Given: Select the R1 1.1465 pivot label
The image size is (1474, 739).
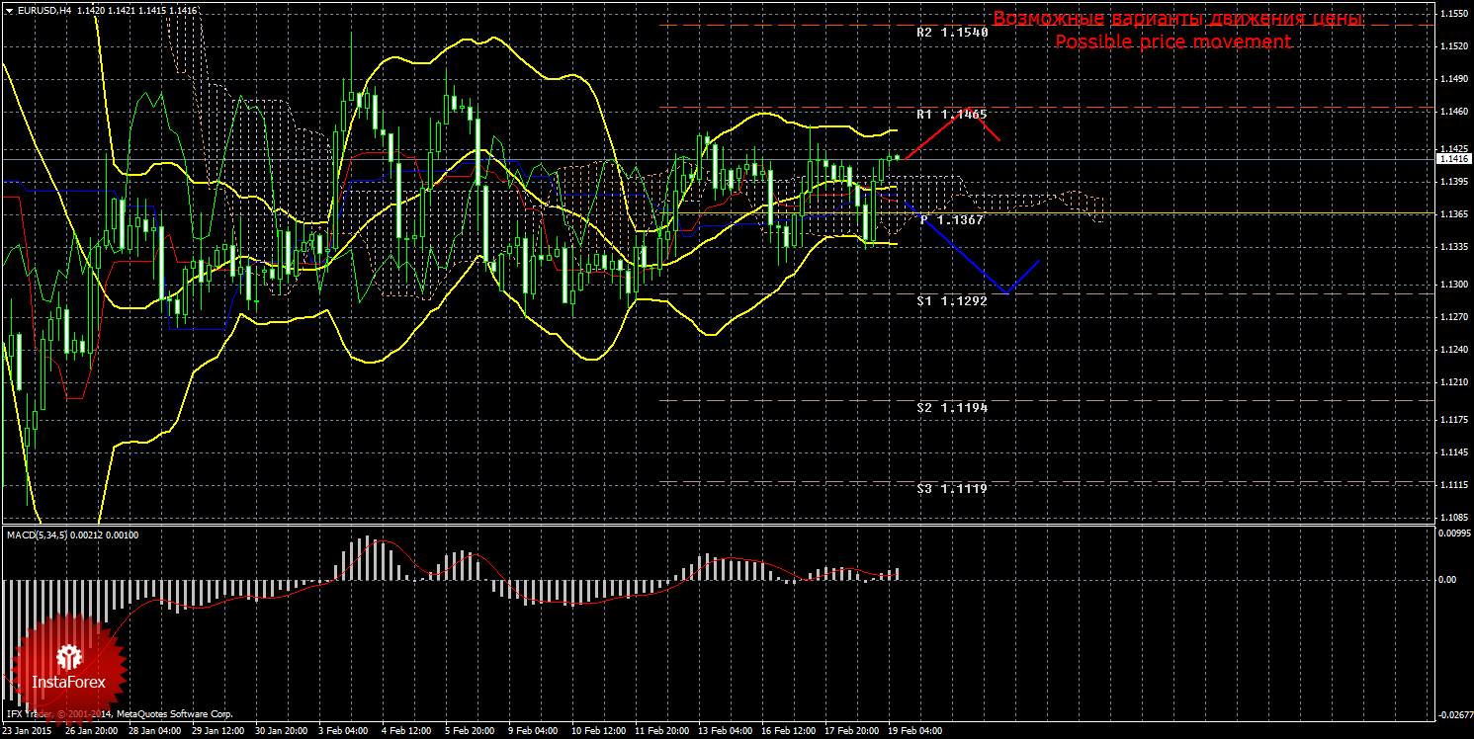Looking at the screenshot, I should 952,115.
